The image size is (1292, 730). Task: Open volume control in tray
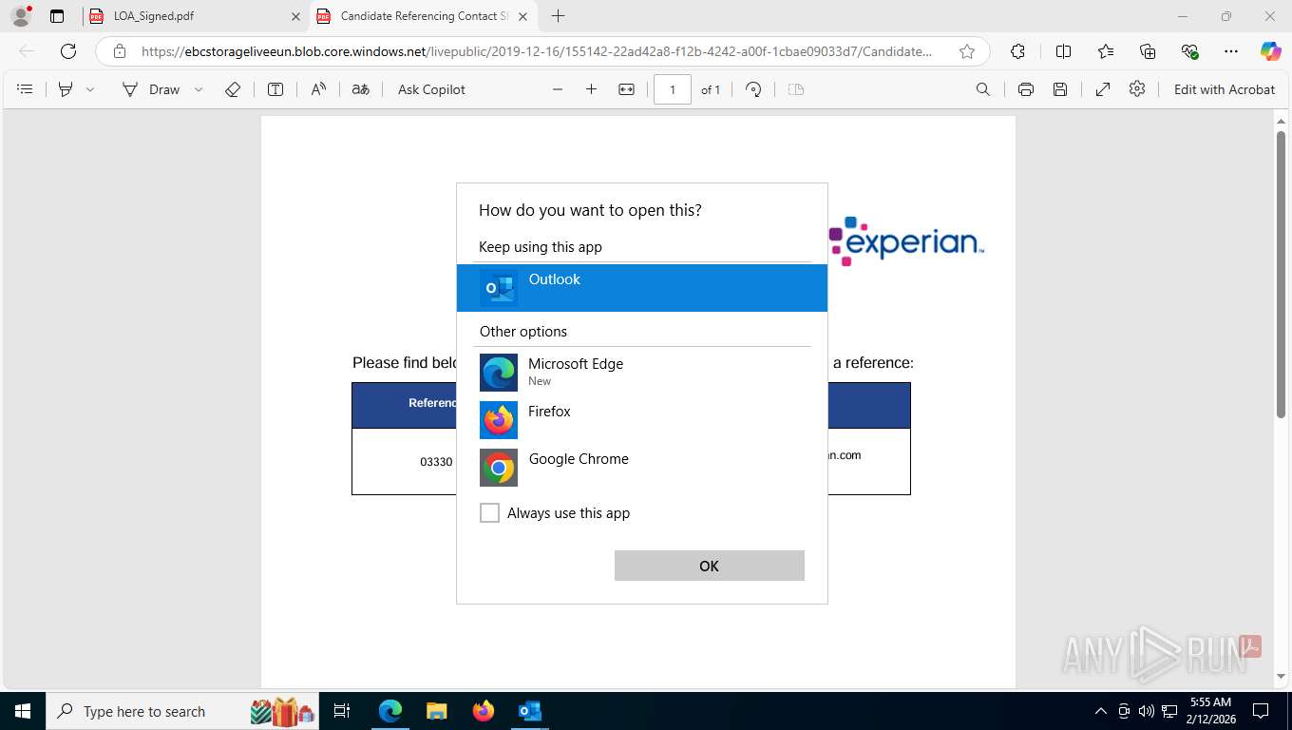1147,711
